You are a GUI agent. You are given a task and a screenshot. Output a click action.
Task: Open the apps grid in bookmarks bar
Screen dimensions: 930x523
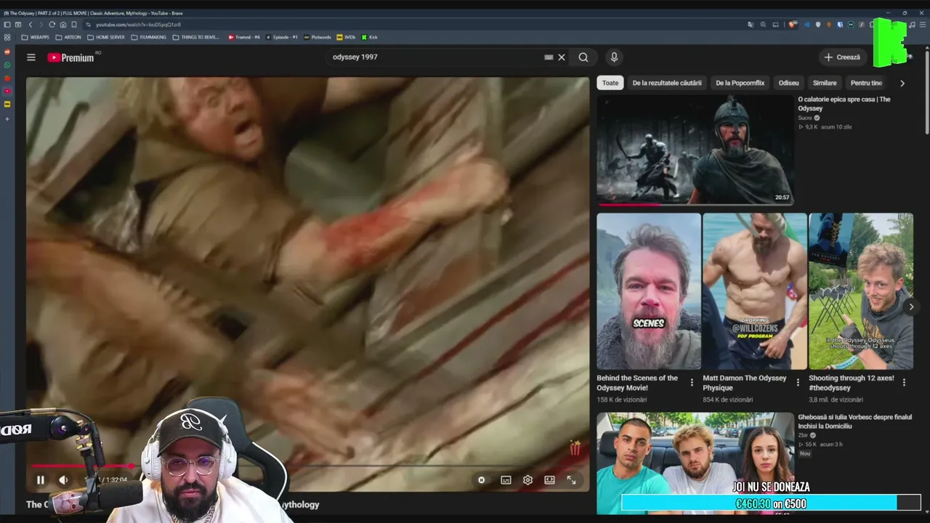[x=7, y=37]
